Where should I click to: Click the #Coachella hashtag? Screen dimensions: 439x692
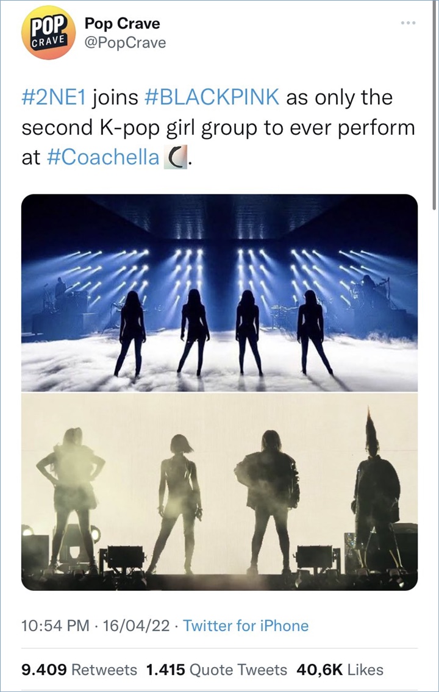pyautogui.click(x=102, y=157)
